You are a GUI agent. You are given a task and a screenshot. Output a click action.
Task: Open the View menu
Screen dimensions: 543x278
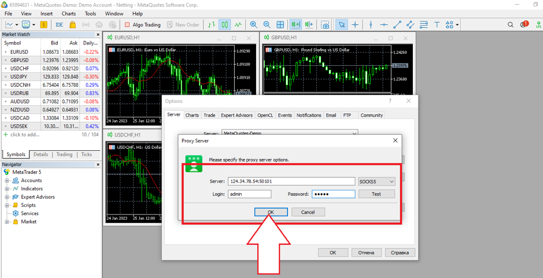click(27, 14)
